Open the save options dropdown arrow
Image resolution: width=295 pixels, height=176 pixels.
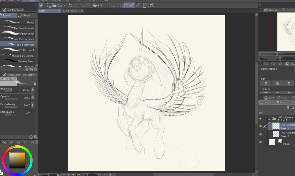[x=64, y=5]
